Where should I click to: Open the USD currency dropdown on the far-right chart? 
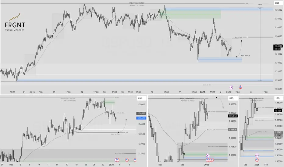tap(278, 98)
